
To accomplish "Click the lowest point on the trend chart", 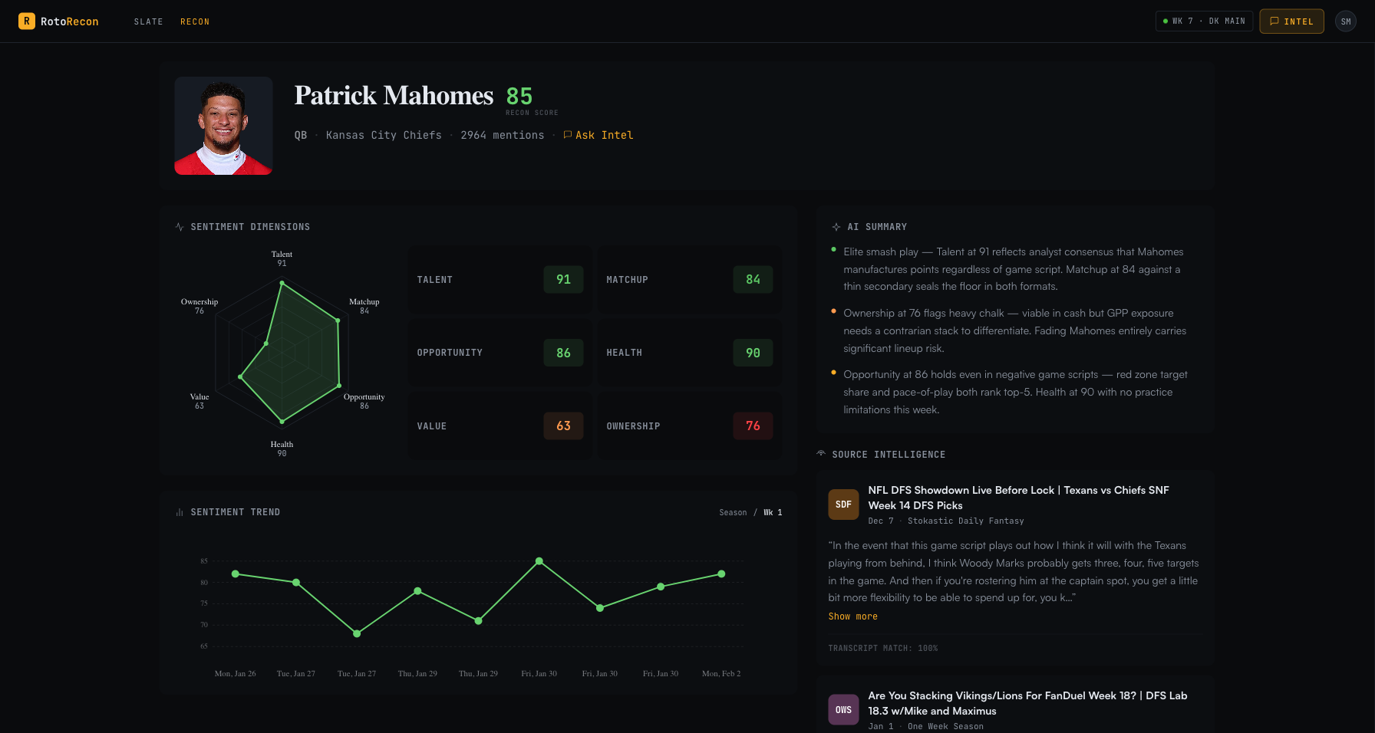I will point(357,633).
